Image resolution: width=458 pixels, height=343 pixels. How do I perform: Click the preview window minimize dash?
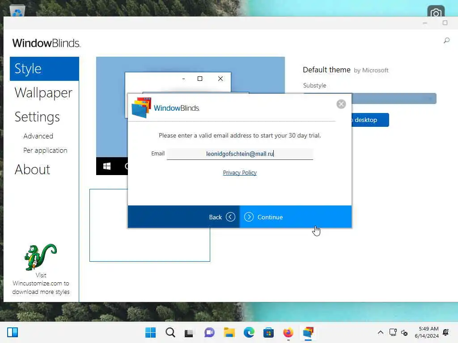(183, 79)
